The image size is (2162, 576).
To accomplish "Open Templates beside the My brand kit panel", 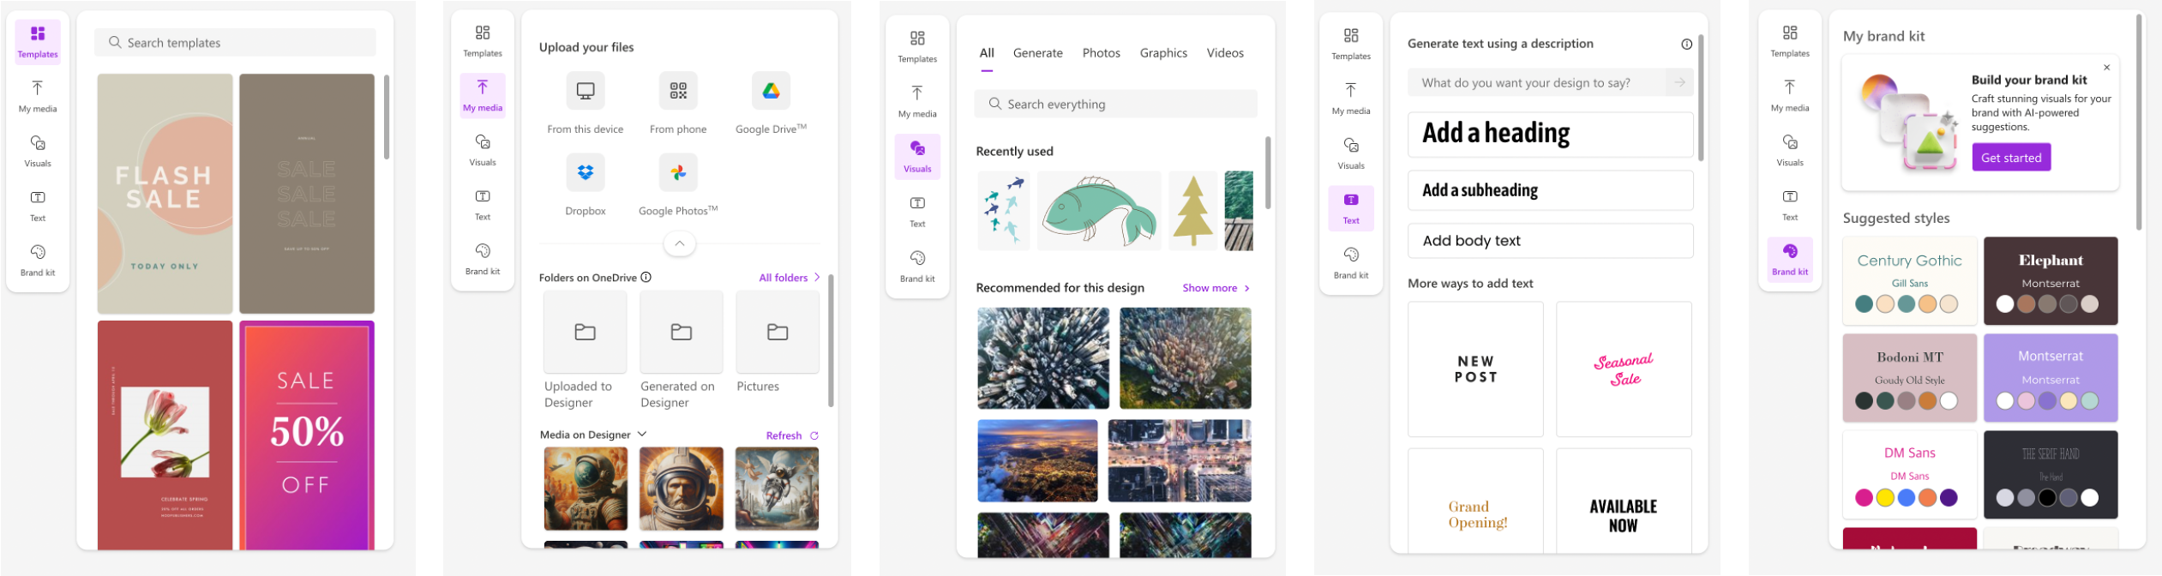I will pos(1790,40).
